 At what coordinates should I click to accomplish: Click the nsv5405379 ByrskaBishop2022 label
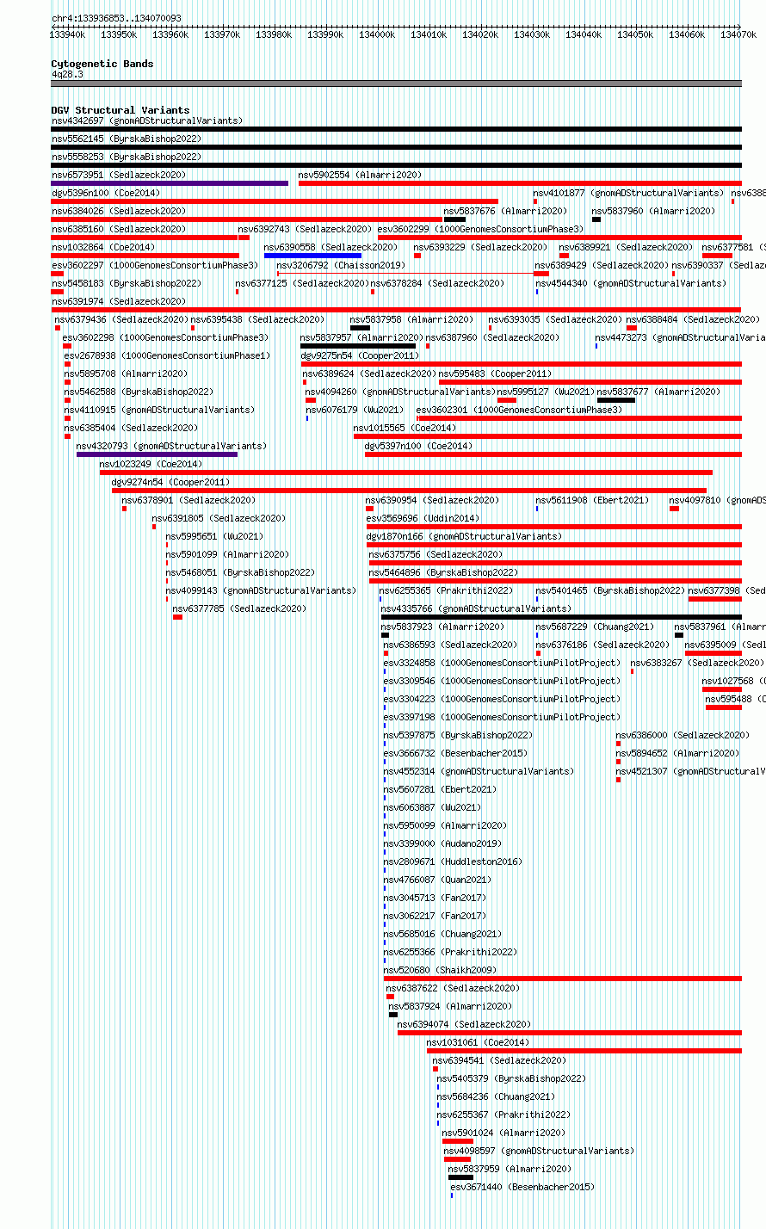[511, 1078]
